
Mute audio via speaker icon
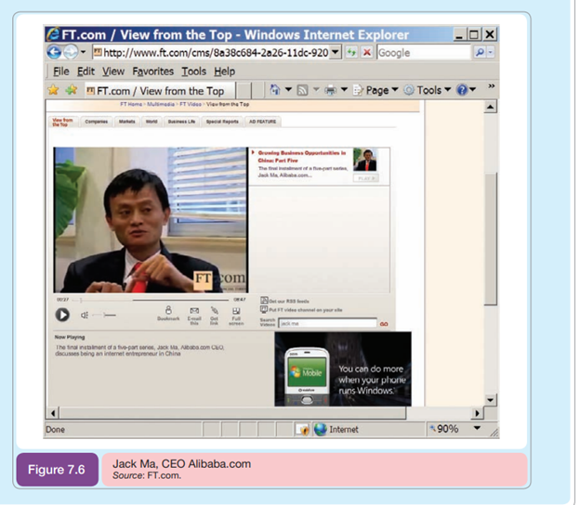click(x=85, y=315)
